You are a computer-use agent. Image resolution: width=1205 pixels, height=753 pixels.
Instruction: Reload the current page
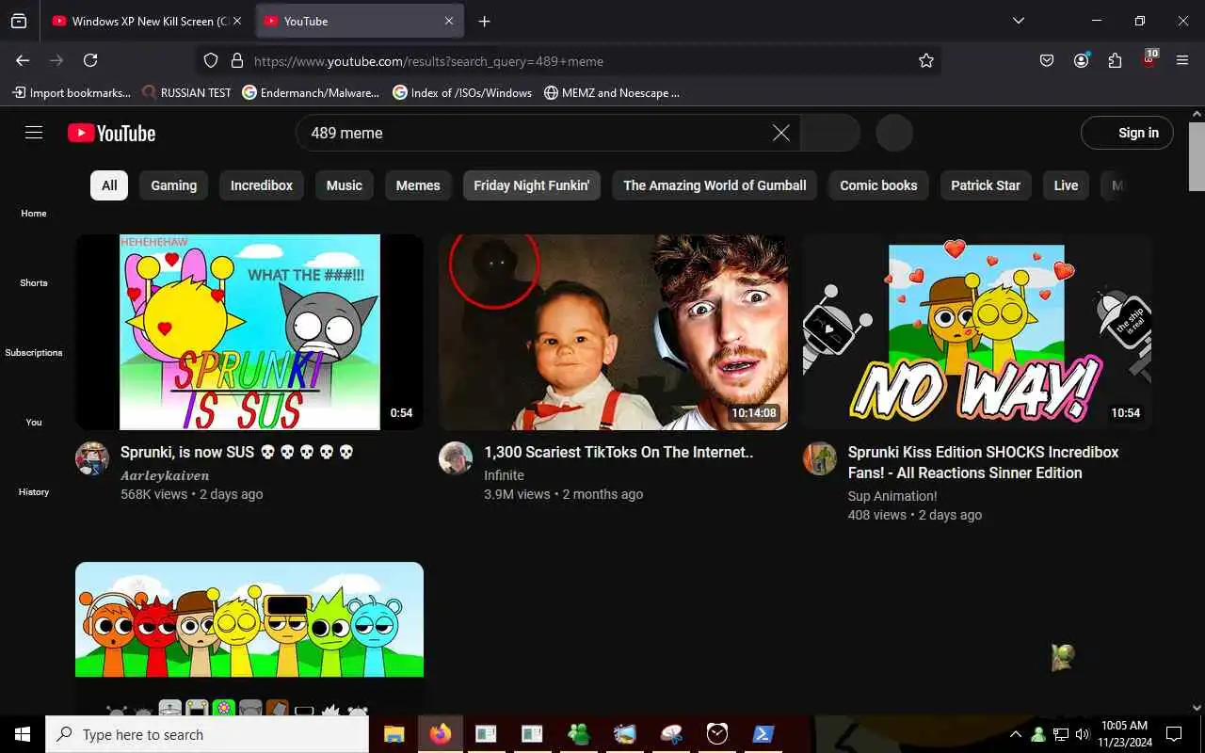pos(90,60)
